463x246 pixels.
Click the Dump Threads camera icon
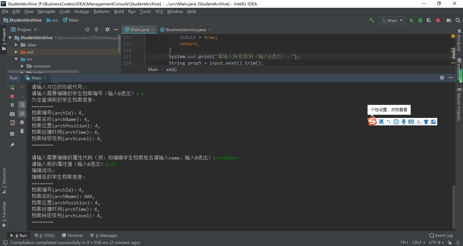coord(12,114)
